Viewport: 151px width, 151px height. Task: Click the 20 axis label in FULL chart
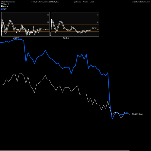tap(98, 30)
